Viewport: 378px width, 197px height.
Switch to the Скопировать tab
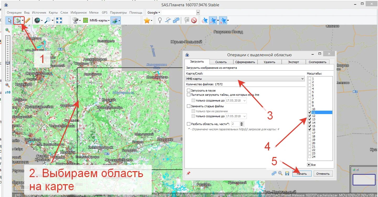point(317,62)
